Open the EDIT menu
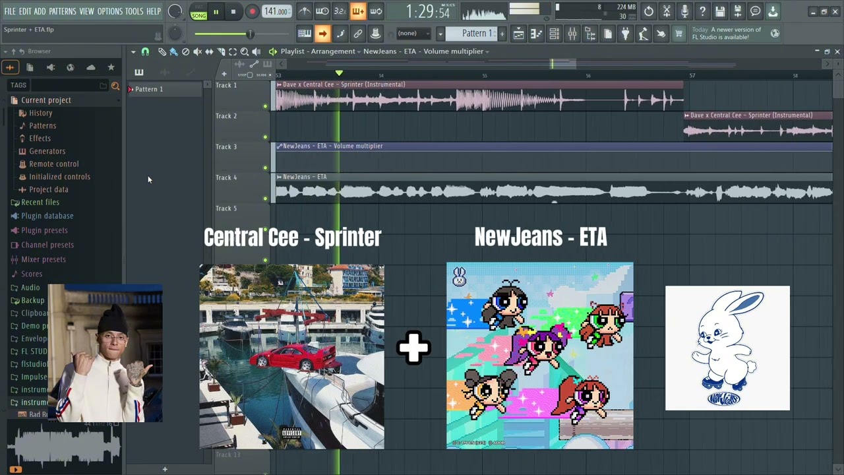 [x=25, y=11]
